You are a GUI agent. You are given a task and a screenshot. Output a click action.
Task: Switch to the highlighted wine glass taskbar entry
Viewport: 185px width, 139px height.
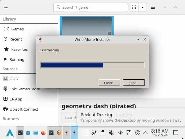[x=74, y=133]
